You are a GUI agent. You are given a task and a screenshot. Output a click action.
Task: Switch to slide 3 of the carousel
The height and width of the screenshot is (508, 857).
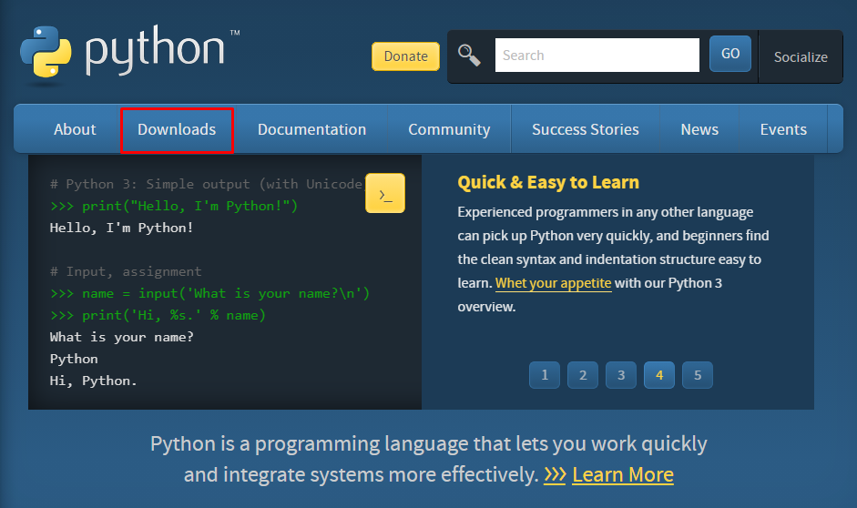pos(621,375)
